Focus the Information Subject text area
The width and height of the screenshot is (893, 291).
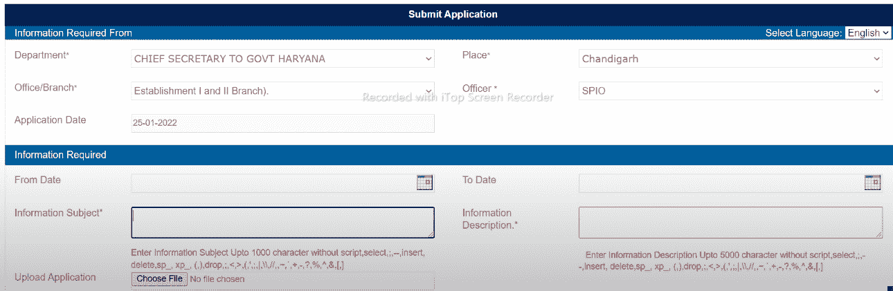point(282,223)
